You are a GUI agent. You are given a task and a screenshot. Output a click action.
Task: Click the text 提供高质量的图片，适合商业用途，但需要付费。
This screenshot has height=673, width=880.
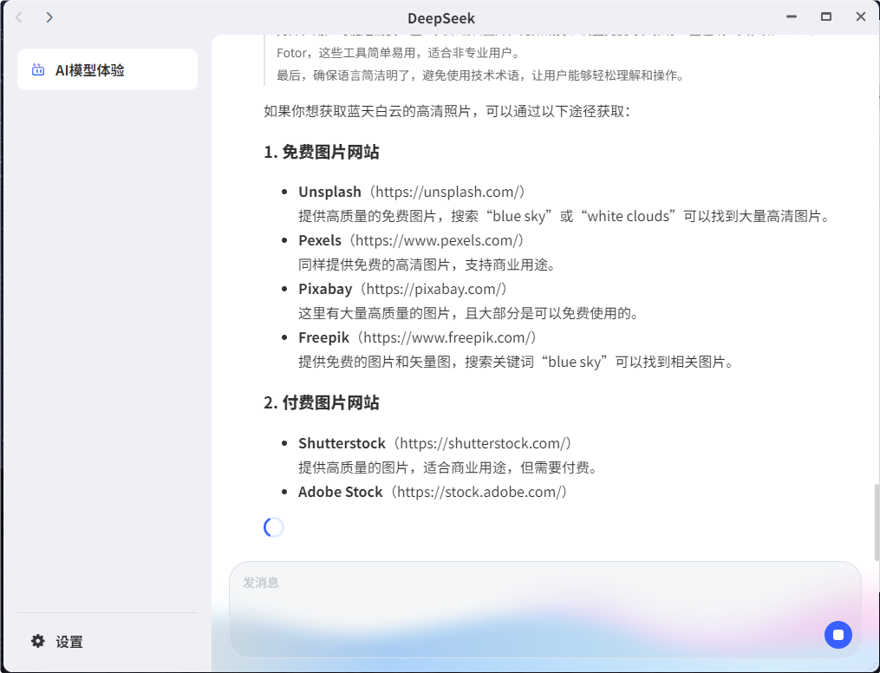tap(448, 467)
